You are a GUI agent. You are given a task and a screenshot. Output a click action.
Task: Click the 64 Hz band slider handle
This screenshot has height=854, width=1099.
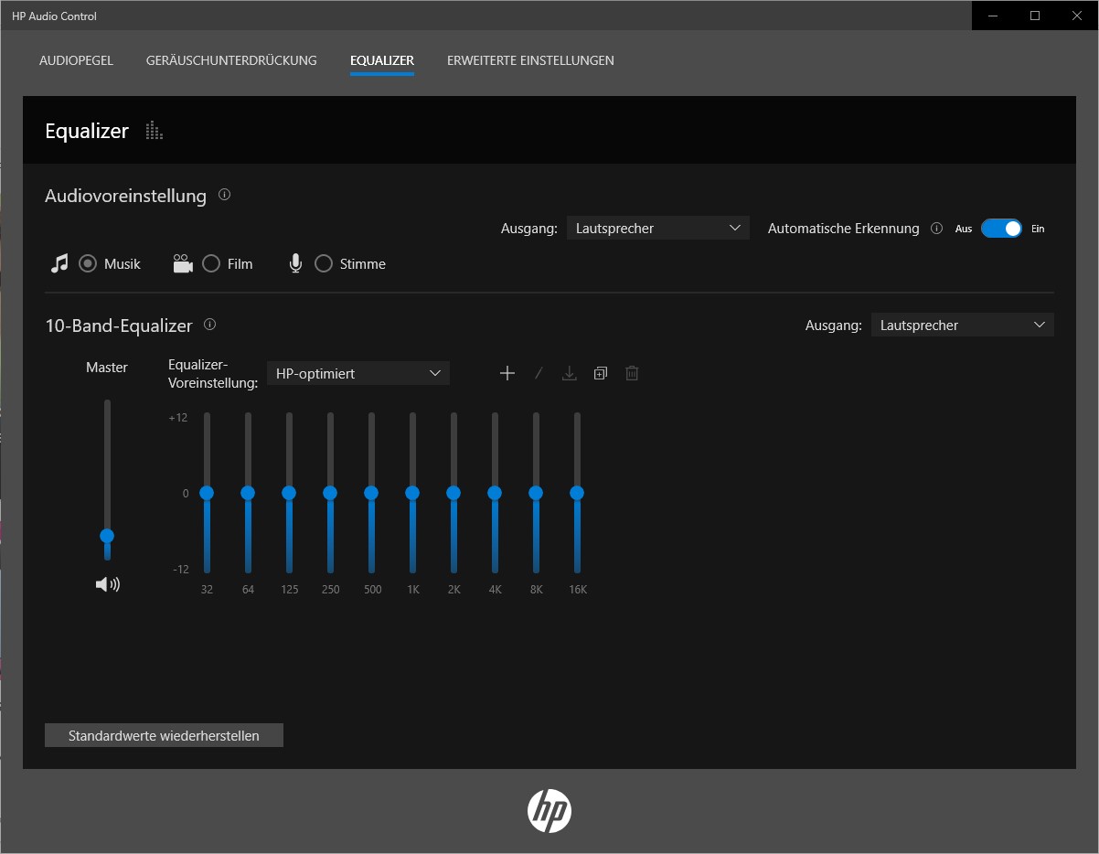(248, 492)
